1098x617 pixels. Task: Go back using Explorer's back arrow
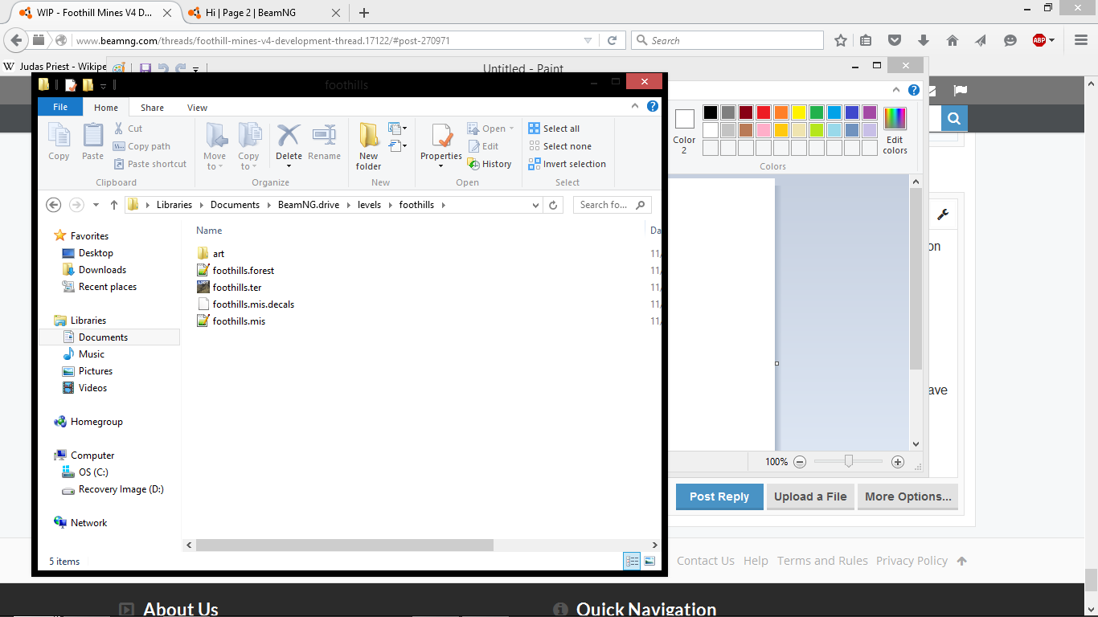coord(54,205)
